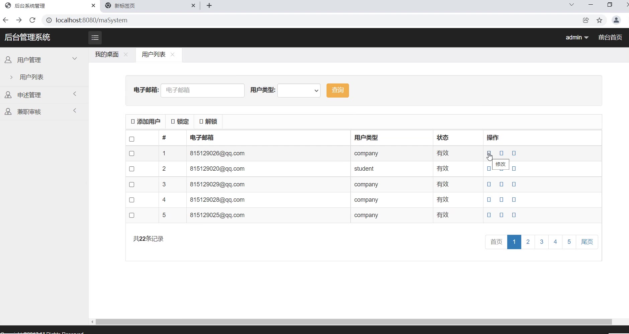629x334 pixels.
Task: Click the 用户管理 person icon in the sidebar
Action: tap(8, 60)
